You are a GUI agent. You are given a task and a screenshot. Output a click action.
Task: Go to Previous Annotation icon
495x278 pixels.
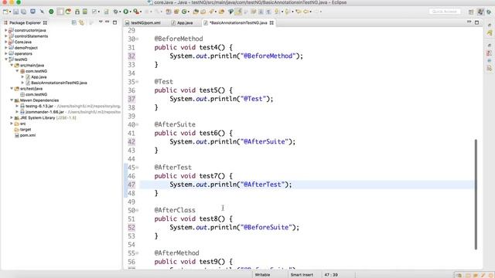287,12
